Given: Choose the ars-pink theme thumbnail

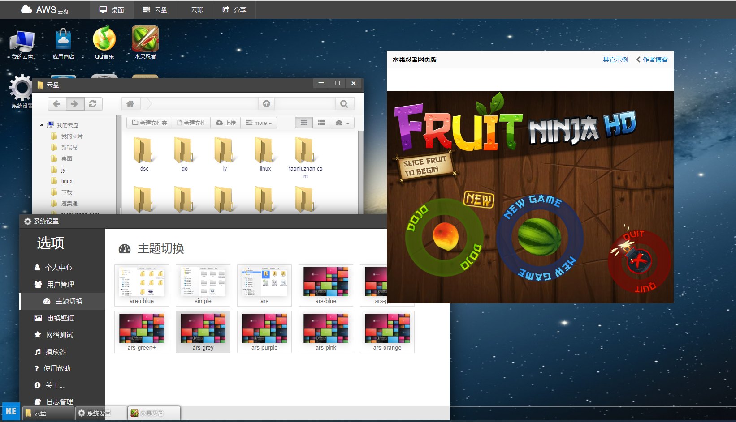Looking at the screenshot, I should tap(326, 332).
